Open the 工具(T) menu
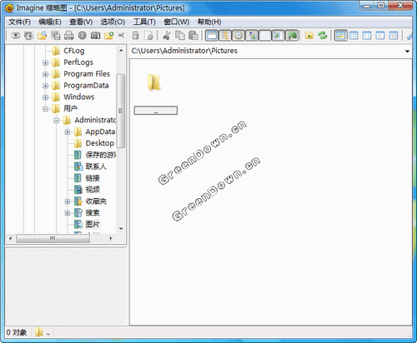The width and height of the screenshot is (417, 343). (144, 22)
